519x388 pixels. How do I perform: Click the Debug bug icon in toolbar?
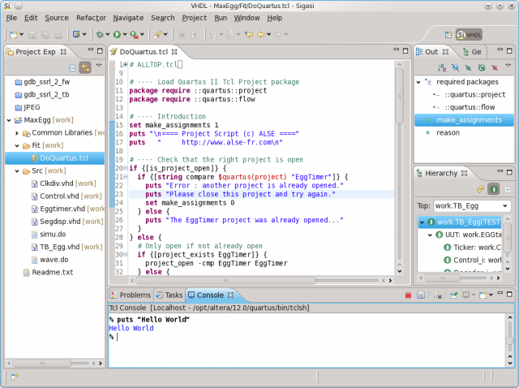[100, 34]
